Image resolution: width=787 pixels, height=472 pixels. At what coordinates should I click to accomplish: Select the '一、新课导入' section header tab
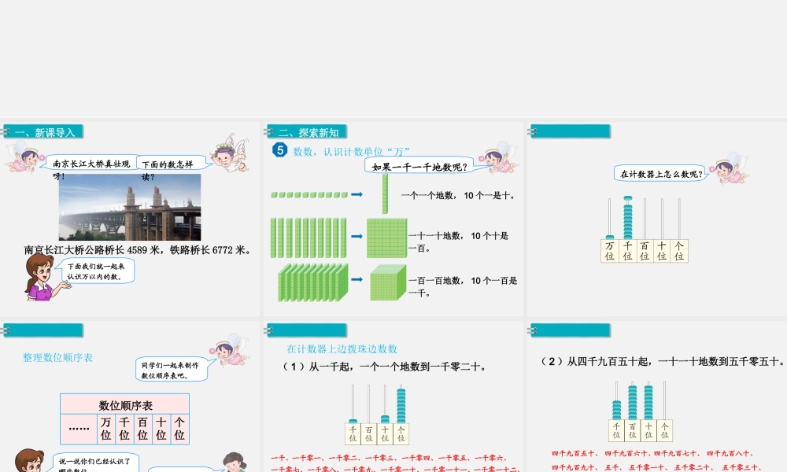(x=44, y=132)
